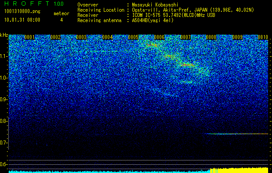This screenshot has height=173, width=272.
Task: Click the 'Ovserver' field label
Action: point(88,5)
